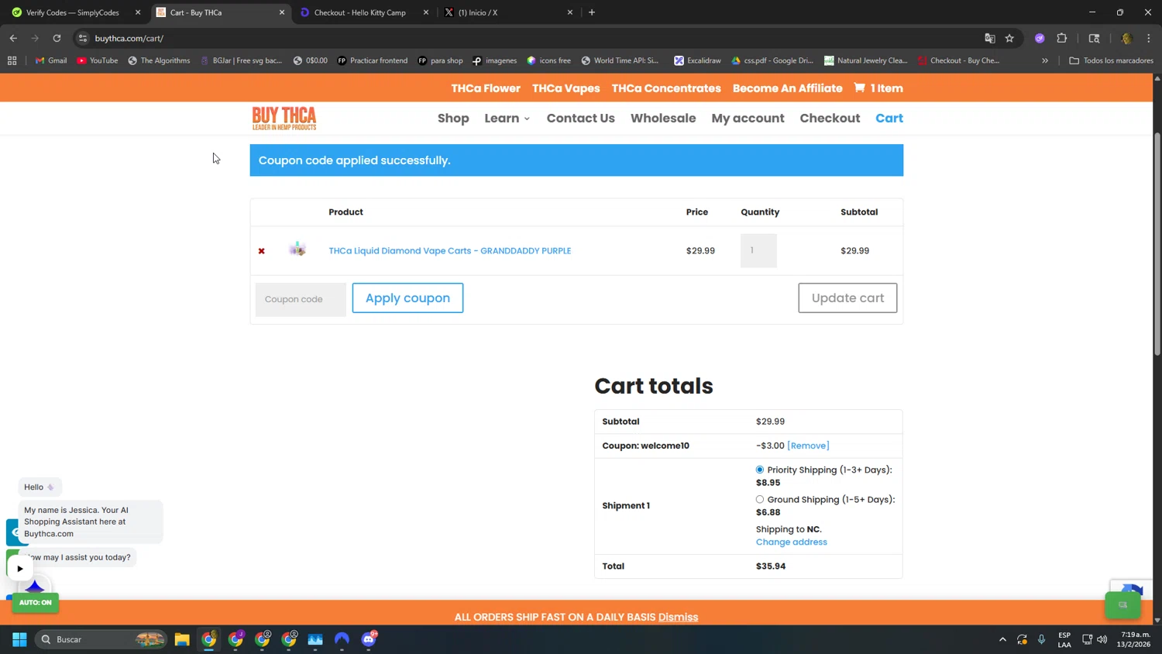Open the cart icon showing 1 Item
Viewport: 1162px width, 654px height.
pos(878,88)
